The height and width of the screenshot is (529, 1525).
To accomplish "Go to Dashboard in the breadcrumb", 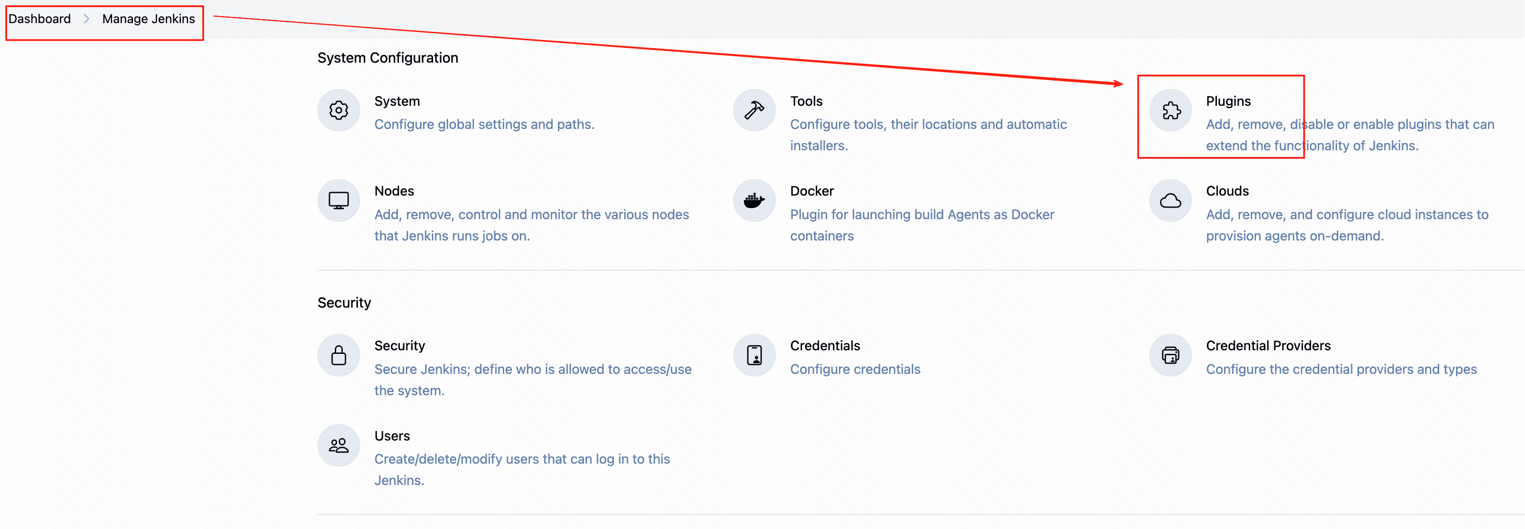I will [40, 19].
